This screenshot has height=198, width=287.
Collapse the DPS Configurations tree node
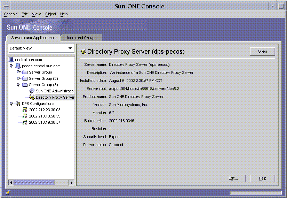pos(11,104)
